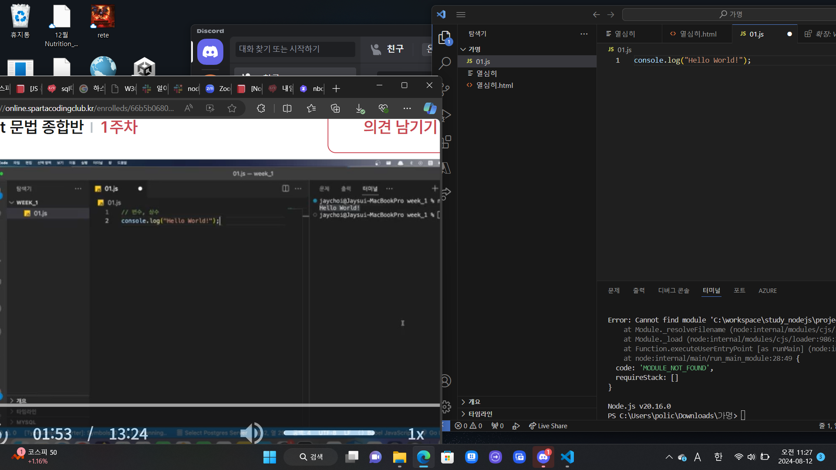The image size is (836, 470).
Task: Open the Manage gear in VS Code
Action: 446,407
